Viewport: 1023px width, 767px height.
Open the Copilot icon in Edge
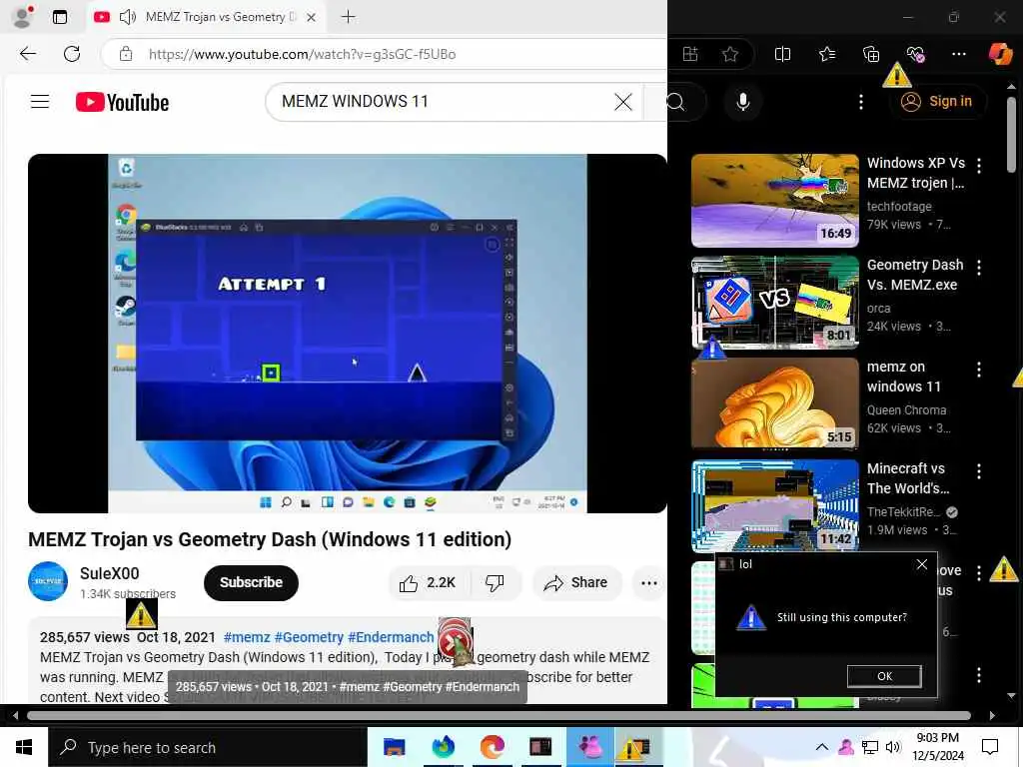[x=1000, y=54]
